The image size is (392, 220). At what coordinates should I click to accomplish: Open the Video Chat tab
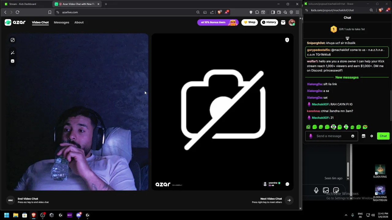(x=40, y=22)
